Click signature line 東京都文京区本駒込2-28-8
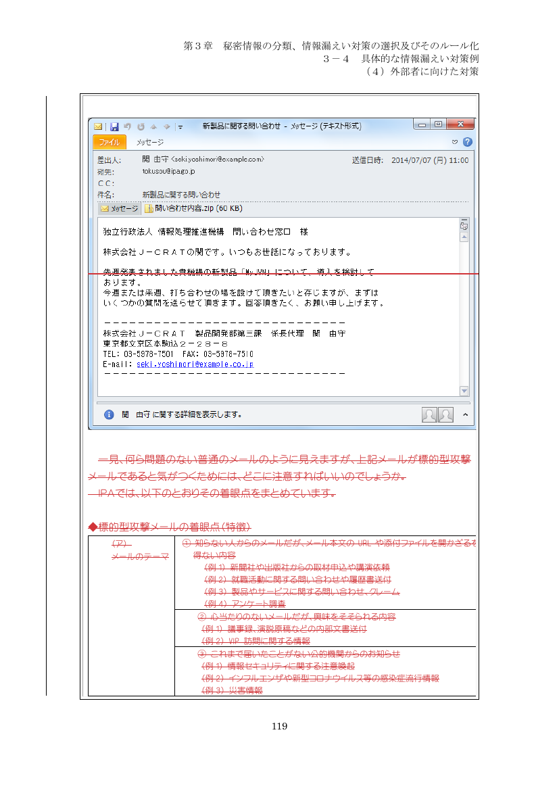Image resolution: width=559 pixels, height=791 pixels. click(x=166, y=344)
